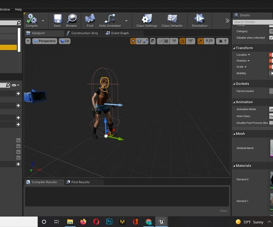Save the blueprint asset

(57, 21)
